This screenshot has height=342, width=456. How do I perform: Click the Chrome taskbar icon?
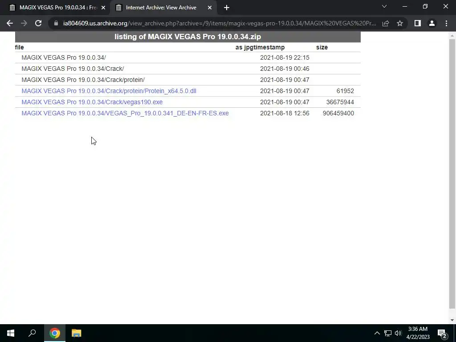[55, 333]
